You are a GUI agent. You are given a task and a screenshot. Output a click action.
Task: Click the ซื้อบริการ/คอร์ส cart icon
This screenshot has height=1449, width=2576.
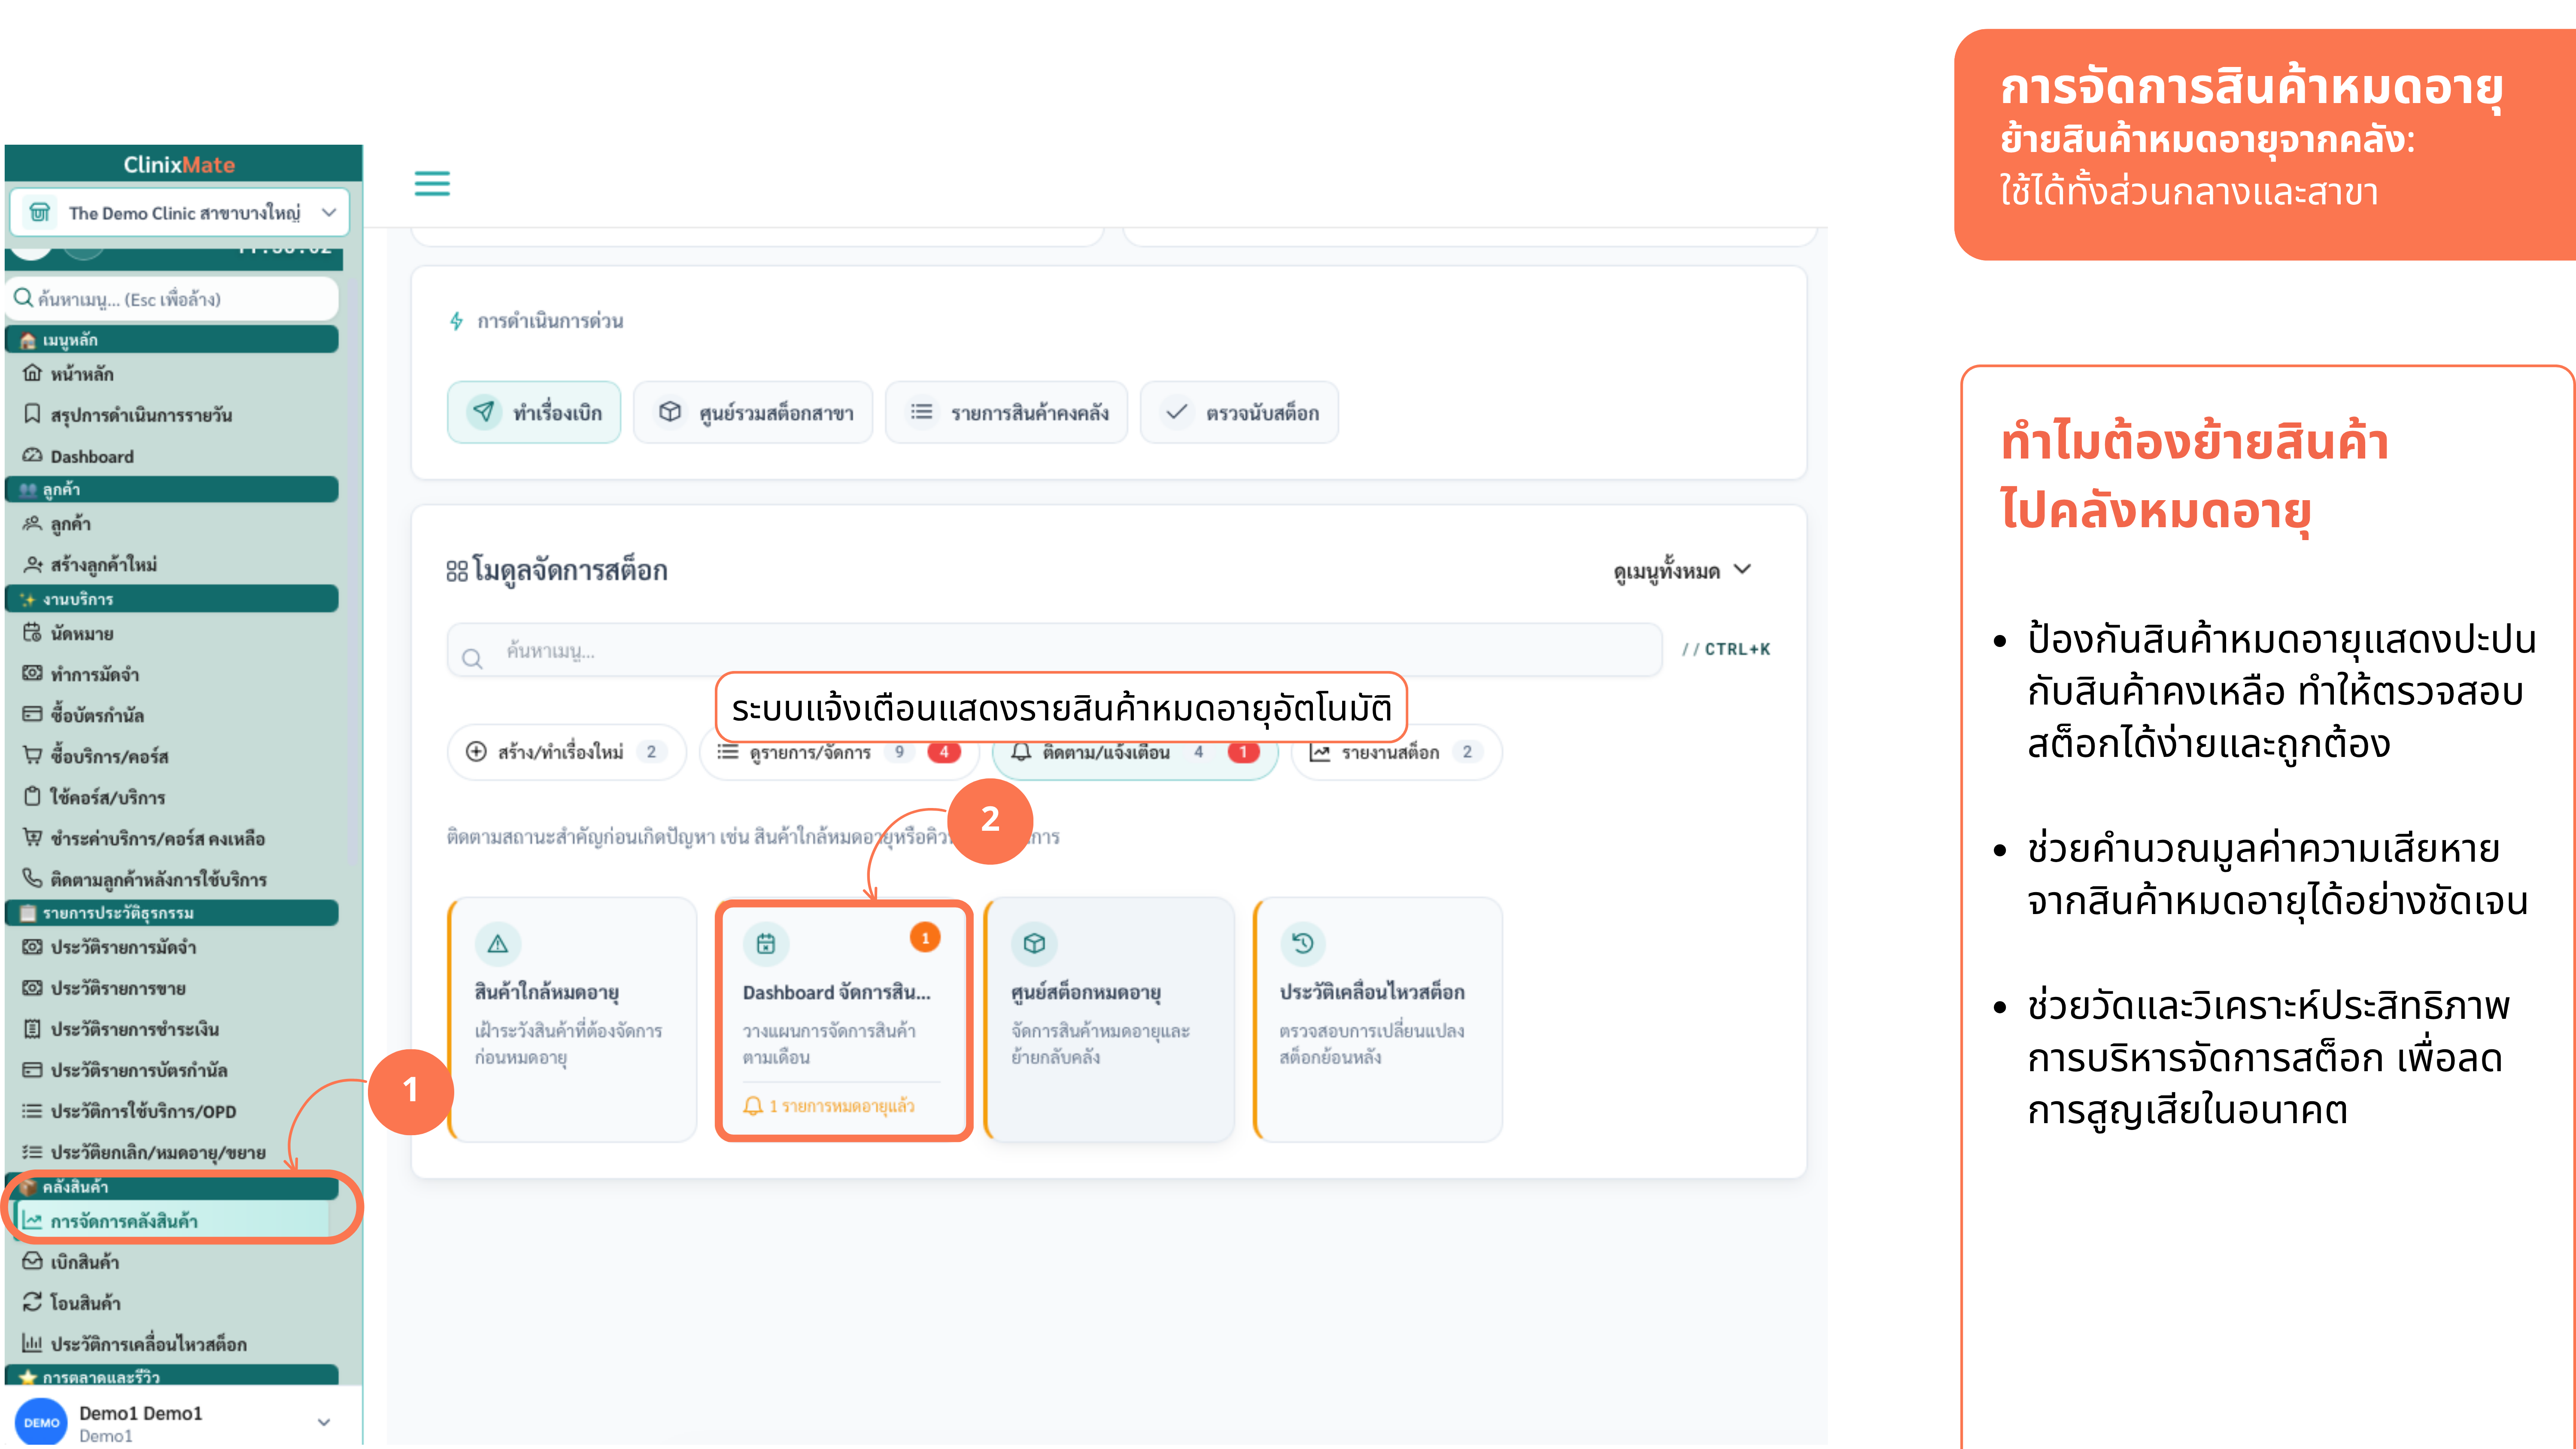[x=32, y=756]
